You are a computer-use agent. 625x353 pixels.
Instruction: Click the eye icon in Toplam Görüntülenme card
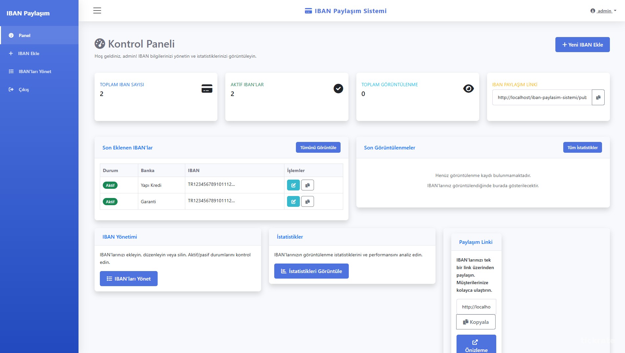pyautogui.click(x=468, y=88)
